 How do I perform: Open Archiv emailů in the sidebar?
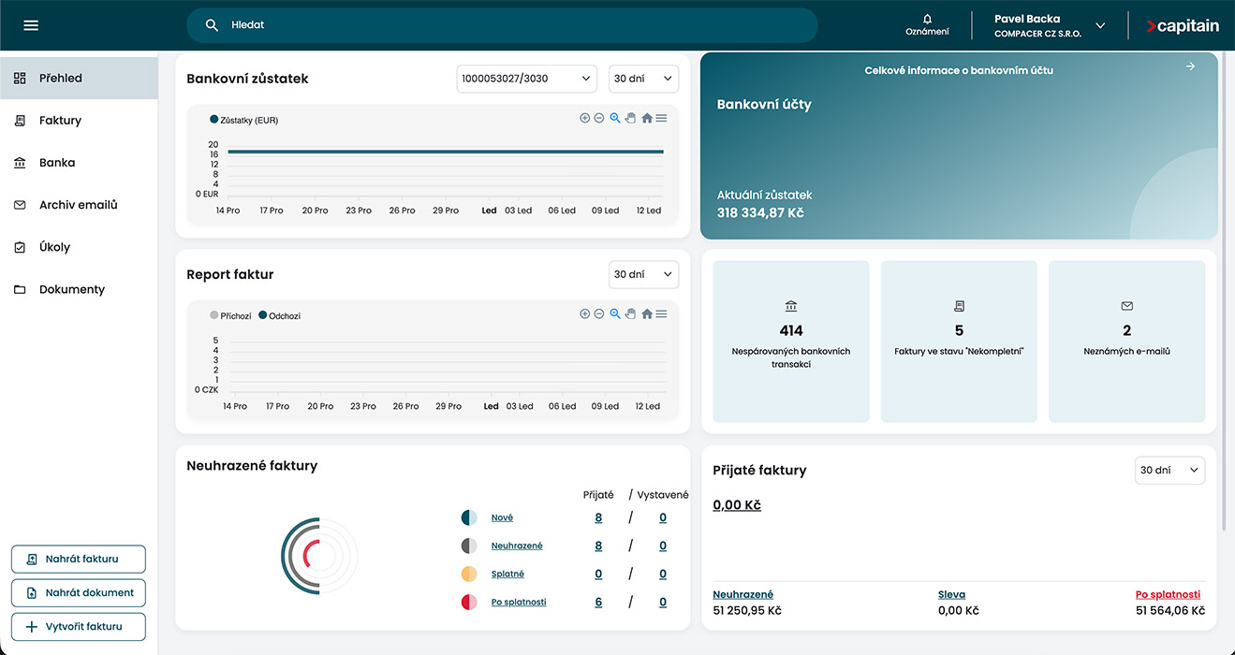point(78,205)
